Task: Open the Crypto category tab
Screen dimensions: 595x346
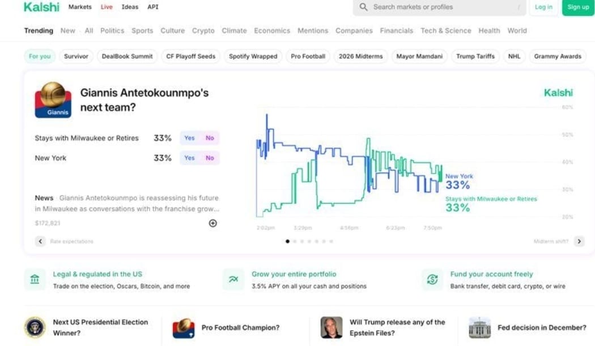Action: (203, 31)
